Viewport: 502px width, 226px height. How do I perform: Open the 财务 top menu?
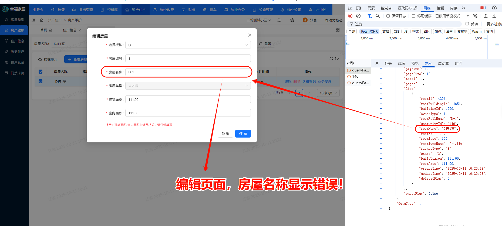188,10
